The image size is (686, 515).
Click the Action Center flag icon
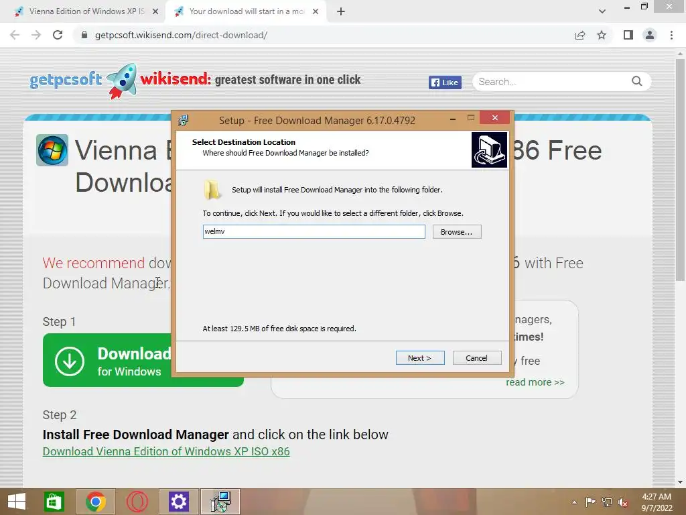(590, 502)
